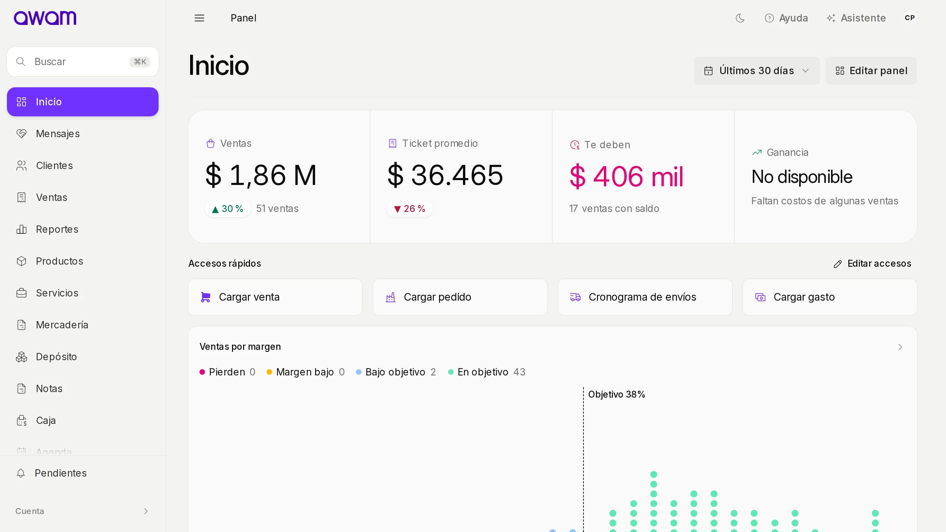The height and width of the screenshot is (532, 946).
Task: Click the Reportes bar-chart icon
Action: tap(22, 229)
